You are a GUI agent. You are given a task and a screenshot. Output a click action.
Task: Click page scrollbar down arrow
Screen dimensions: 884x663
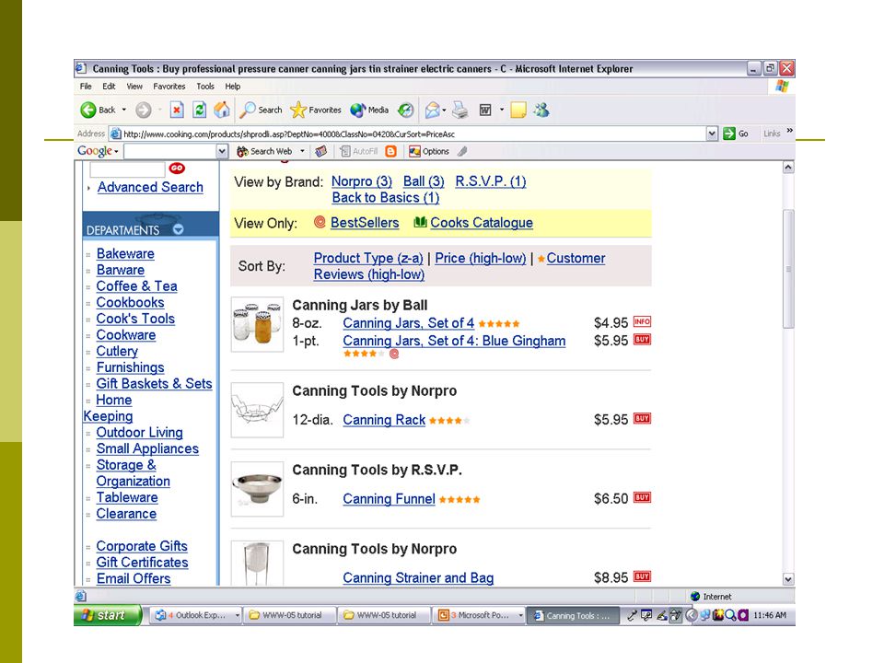click(x=788, y=579)
